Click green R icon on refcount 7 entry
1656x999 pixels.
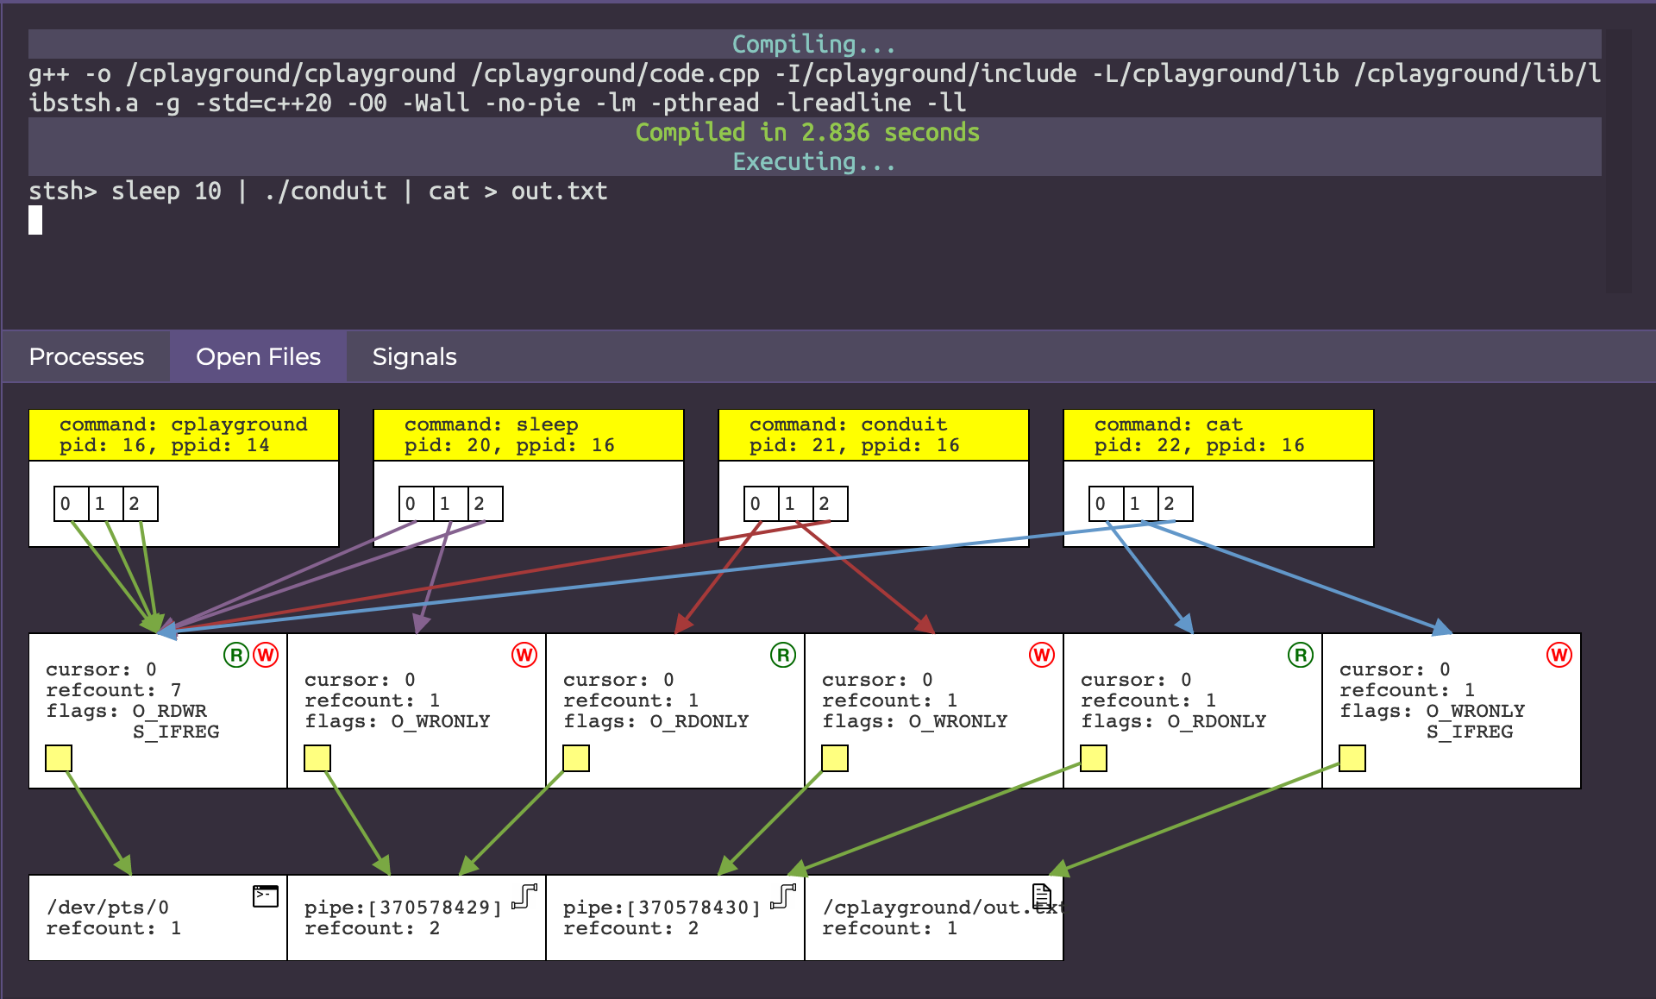click(236, 655)
